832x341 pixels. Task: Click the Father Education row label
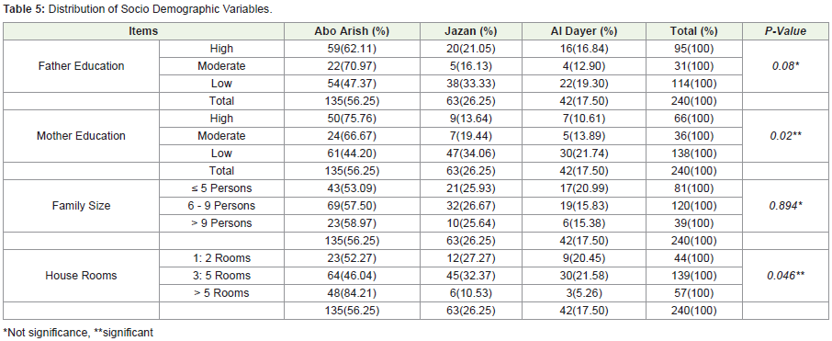[x=81, y=66]
